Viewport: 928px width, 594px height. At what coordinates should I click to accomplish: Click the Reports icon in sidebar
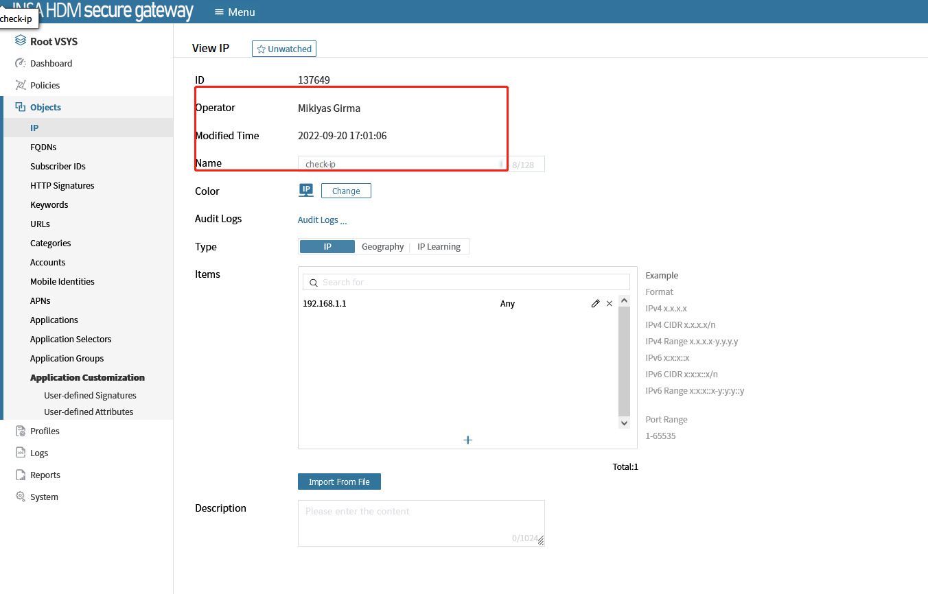pos(21,475)
